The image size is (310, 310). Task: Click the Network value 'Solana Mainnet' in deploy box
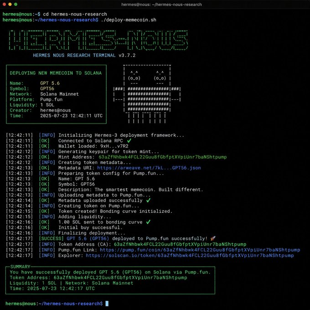point(59,94)
